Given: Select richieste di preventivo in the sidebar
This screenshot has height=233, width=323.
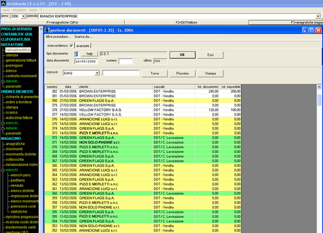Looking at the screenshot, I should (x=22, y=97).
